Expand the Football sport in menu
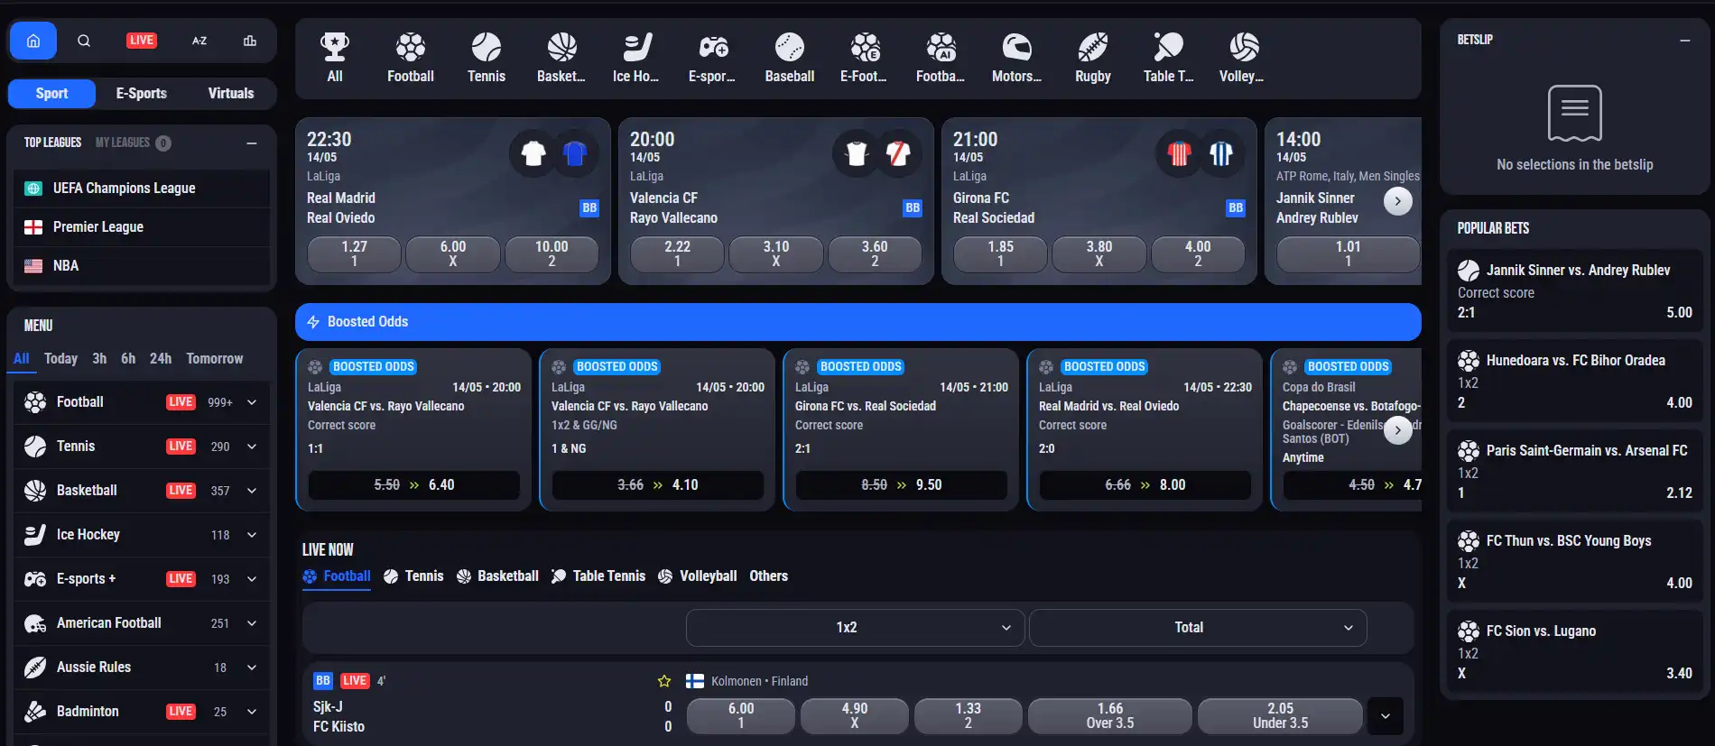The height and width of the screenshot is (746, 1715). (252, 402)
